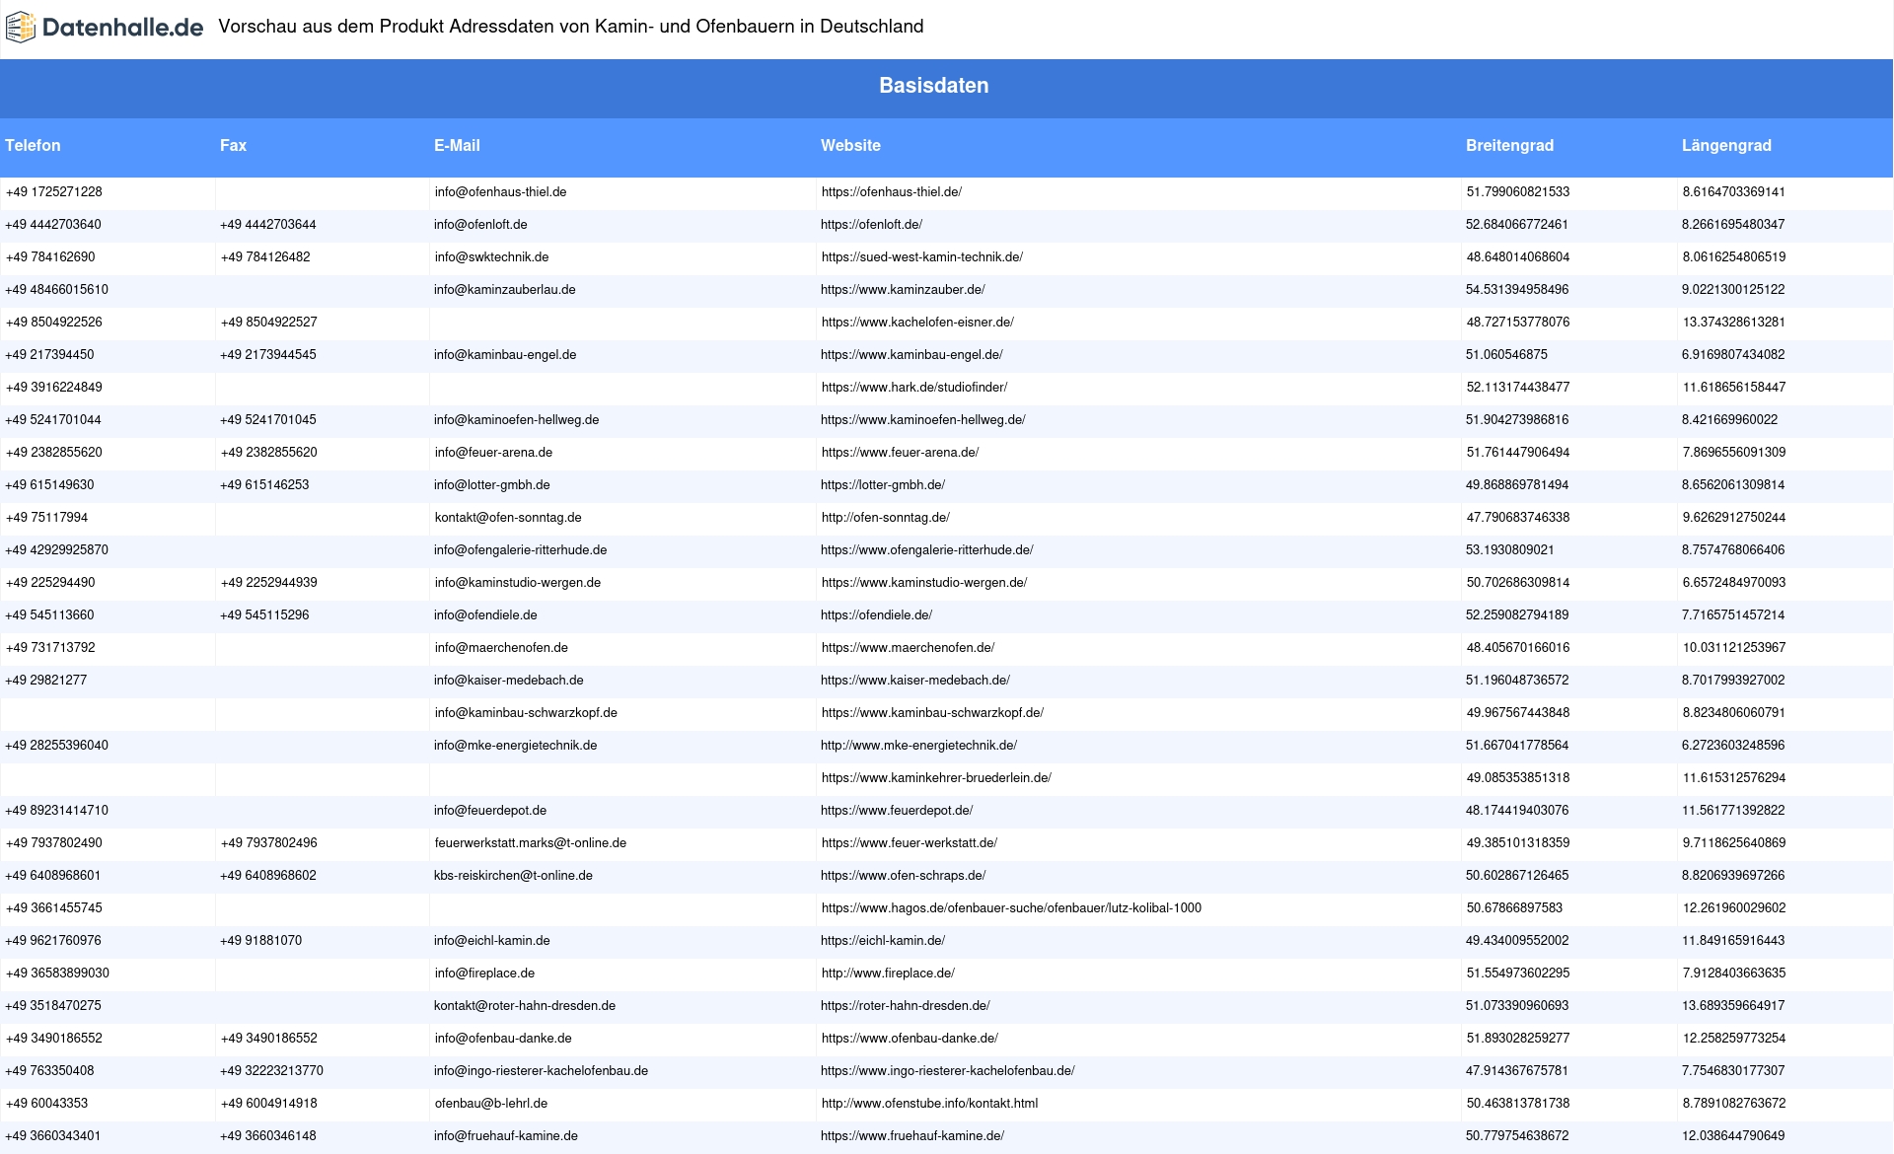
Task: Select email info@kaminzauberlau.de
Action: pos(504,290)
